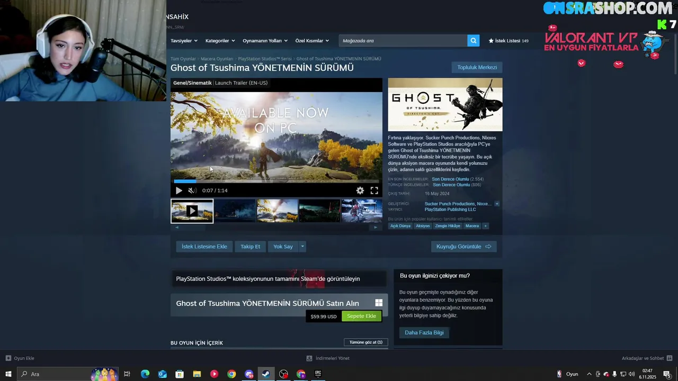Expand the developer list plus button
The width and height of the screenshot is (678, 381).
496,204
